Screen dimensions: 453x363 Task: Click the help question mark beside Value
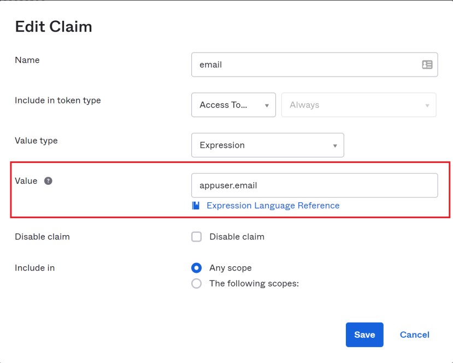pos(48,181)
